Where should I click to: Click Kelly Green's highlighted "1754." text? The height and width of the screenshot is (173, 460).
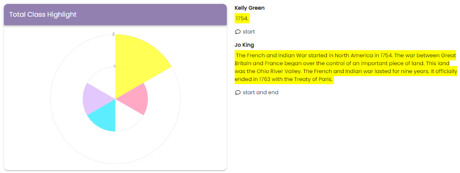click(242, 19)
